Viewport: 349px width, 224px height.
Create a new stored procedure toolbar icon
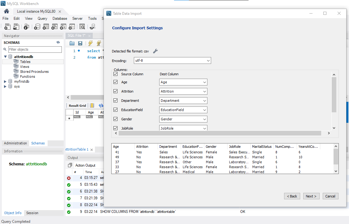point(63,27)
